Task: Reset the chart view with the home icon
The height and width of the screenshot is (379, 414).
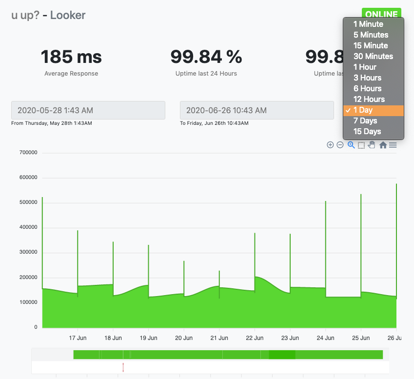Action: [382, 145]
